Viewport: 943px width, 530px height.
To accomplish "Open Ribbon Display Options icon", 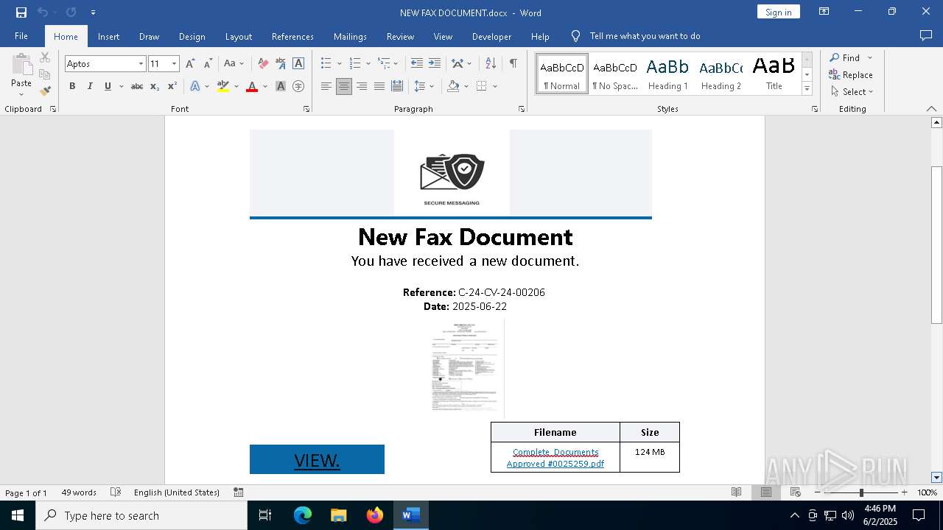I will point(824,12).
